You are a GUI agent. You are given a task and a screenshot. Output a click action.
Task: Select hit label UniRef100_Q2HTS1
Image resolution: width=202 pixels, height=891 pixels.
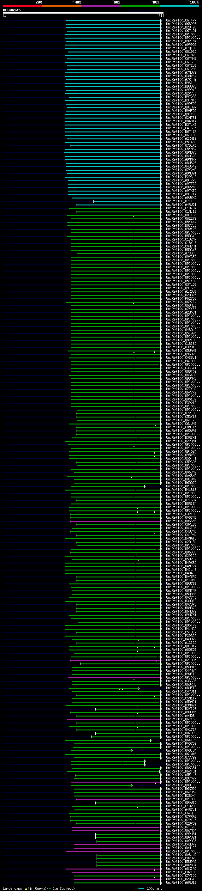(x=181, y=118)
